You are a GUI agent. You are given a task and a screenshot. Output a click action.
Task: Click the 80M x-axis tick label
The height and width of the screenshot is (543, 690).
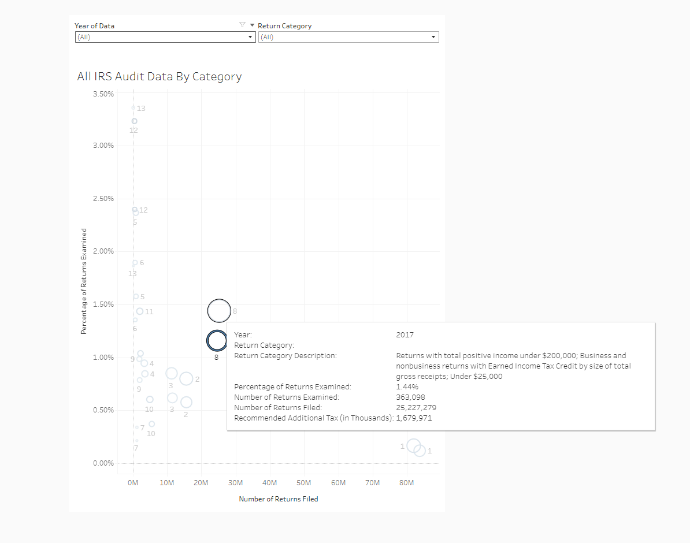407,483
